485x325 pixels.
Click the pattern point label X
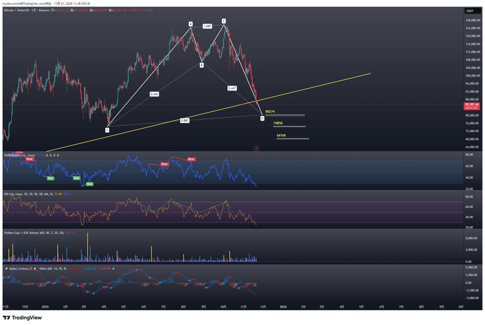107,130
